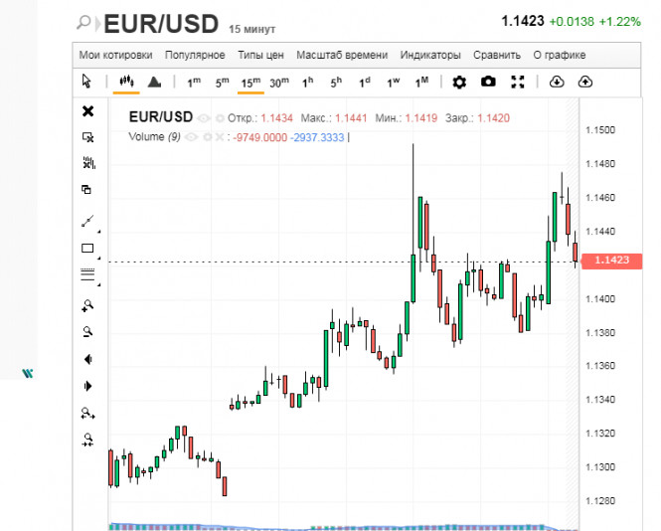Click the Закр. 1.1420 close value
This screenshot has height=531, width=661.
pyautogui.click(x=477, y=118)
